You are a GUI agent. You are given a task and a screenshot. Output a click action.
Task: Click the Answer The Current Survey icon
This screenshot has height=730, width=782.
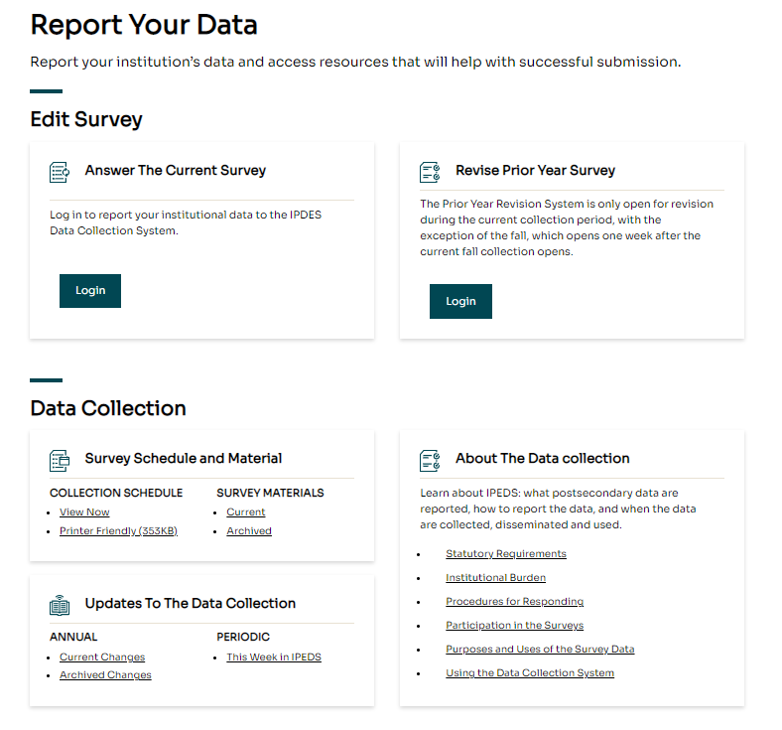coord(60,172)
